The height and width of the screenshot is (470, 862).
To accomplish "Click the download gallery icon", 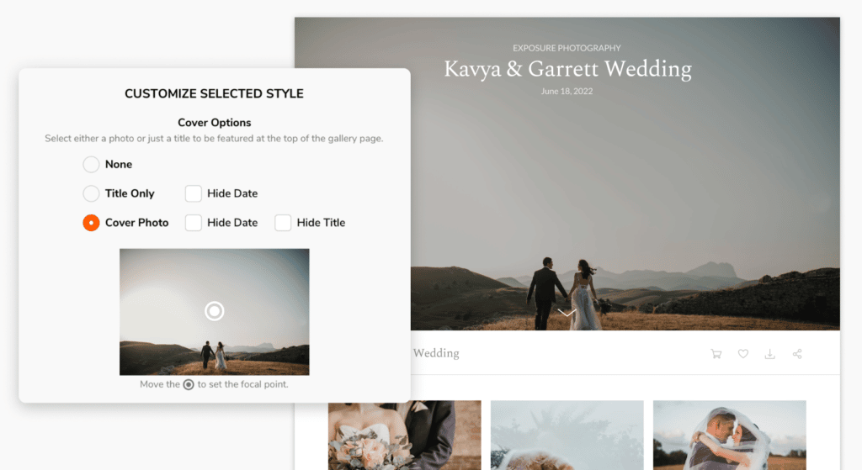I will [769, 354].
